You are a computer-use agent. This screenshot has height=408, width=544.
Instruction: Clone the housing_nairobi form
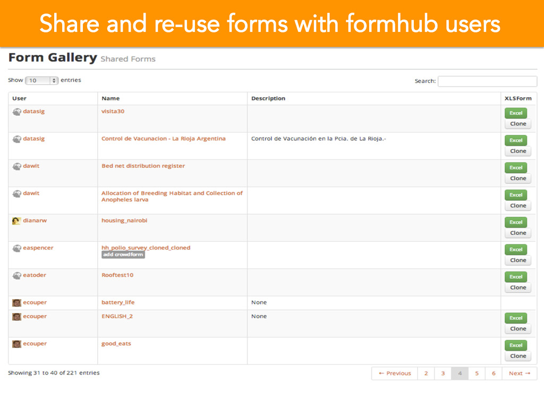[518, 233]
